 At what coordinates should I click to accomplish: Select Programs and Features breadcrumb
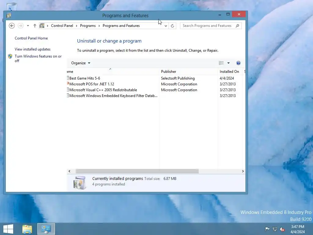pyautogui.click(x=121, y=26)
